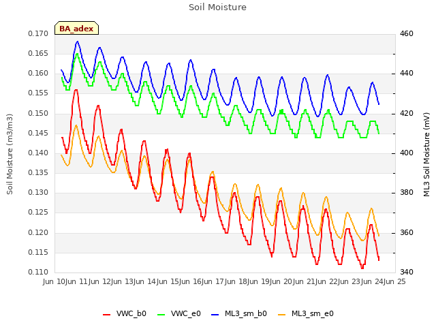436x327 pixels.
Task: Click the Jun 16 date label
Action: click(x=191, y=281)
